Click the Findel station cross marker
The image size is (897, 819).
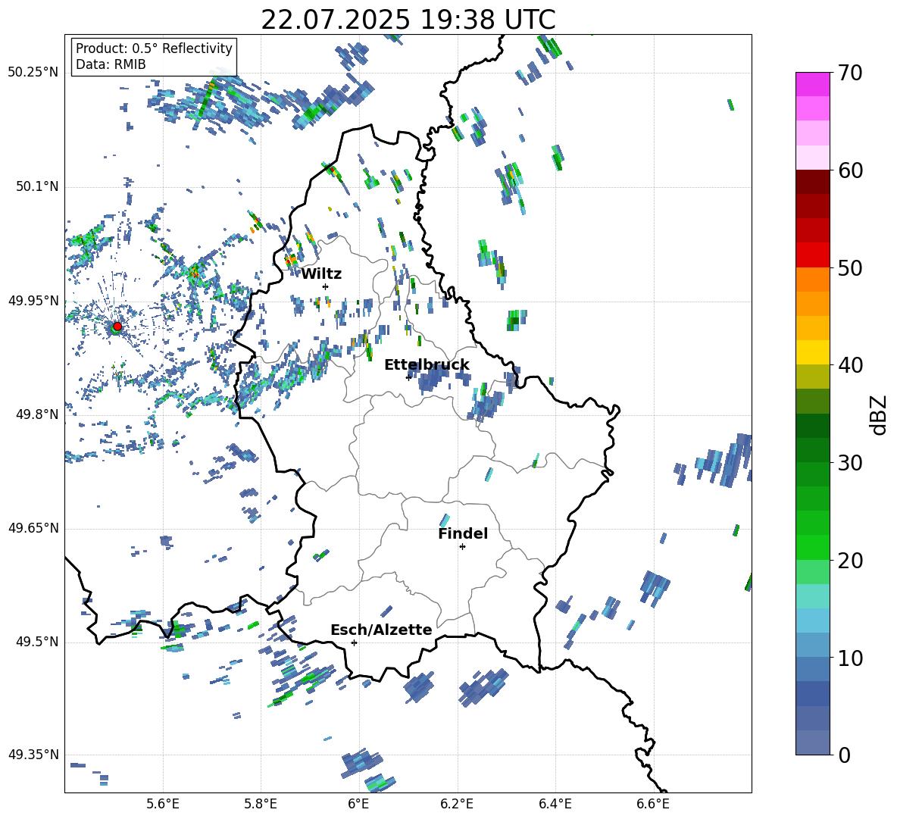tap(462, 547)
